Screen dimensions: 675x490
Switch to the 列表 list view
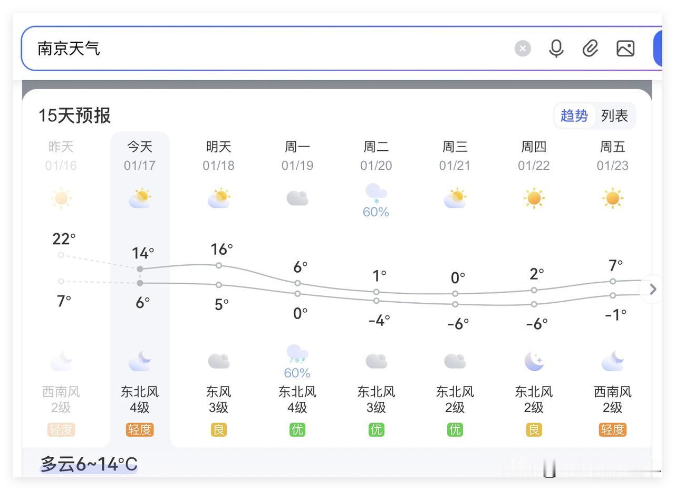[x=615, y=116]
